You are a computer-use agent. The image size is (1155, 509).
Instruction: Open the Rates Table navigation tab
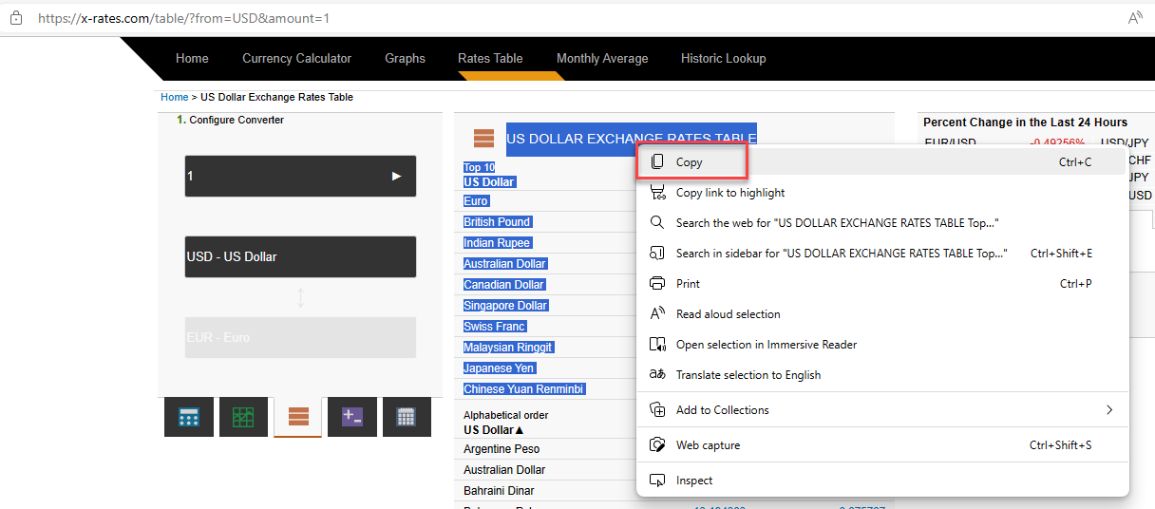pos(490,59)
